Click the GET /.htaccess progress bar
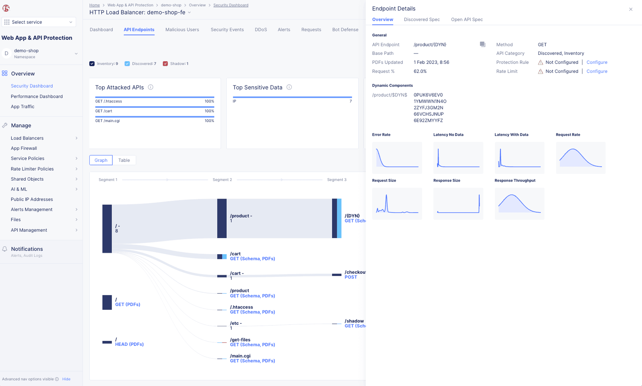This screenshot has width=642, height=386. click(154, 97)
